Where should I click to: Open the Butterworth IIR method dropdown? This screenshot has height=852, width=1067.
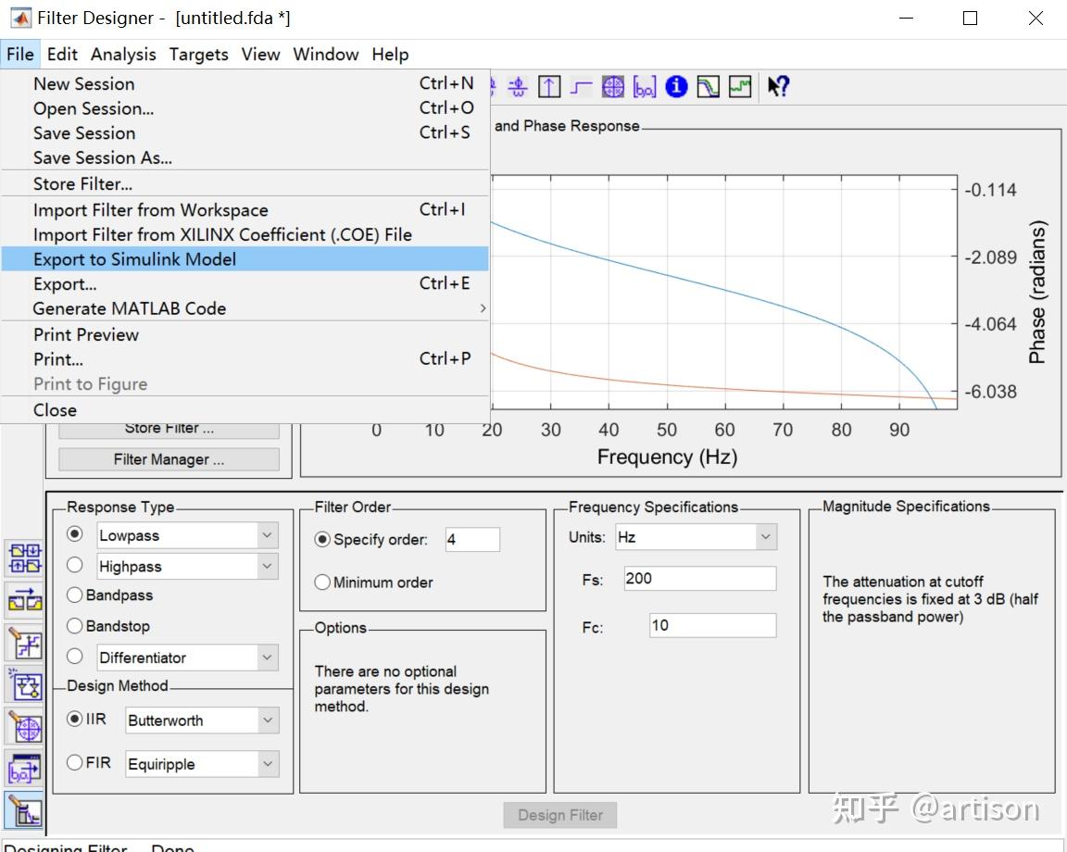pos(268,720)
